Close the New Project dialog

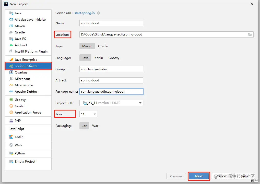pos(252,4)
